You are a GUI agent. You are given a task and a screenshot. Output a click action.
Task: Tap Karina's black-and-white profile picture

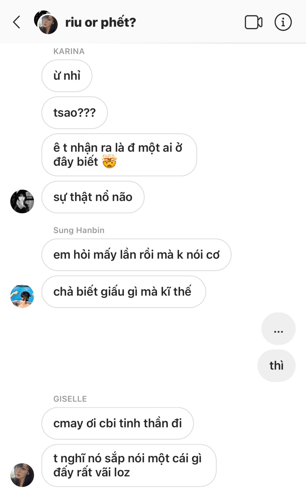pos(22,201)
